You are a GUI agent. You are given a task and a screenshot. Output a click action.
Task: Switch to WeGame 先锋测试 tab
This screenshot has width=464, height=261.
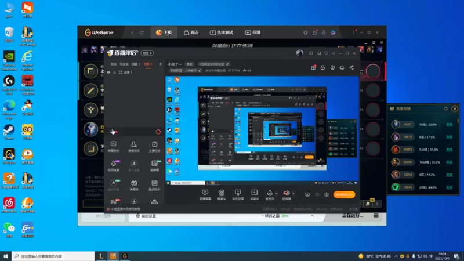pos(222,32)
